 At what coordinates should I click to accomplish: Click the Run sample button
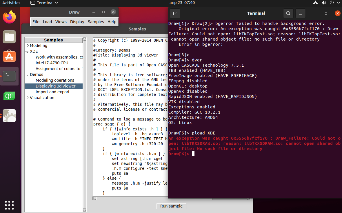point(171,206)
